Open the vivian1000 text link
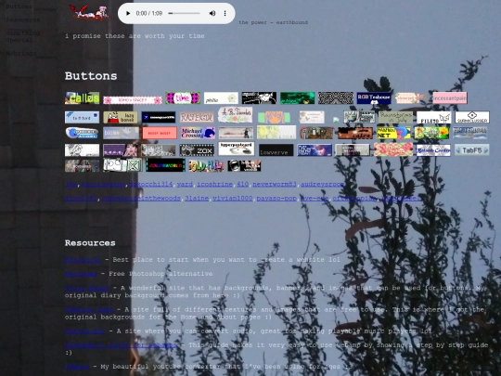 tap(233, 199)
